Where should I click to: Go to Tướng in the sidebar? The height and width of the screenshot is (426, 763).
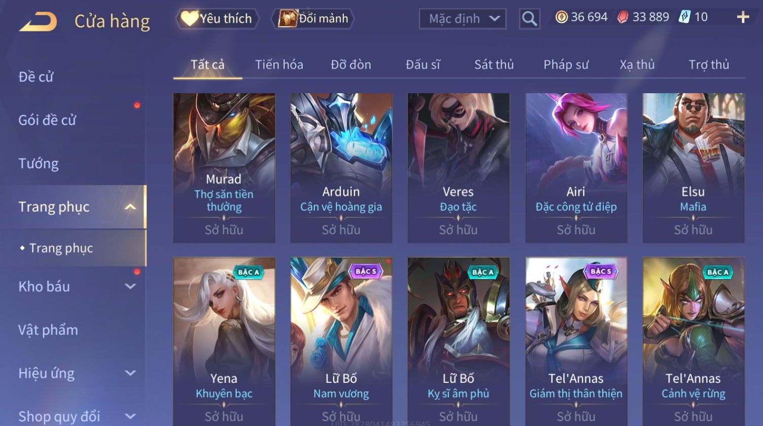tap(39, 164)
